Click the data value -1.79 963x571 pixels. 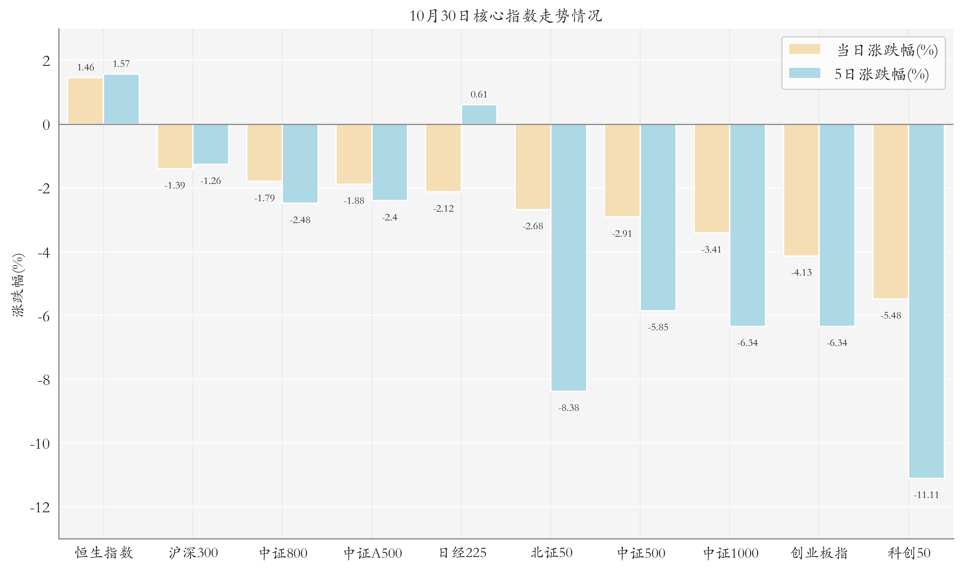(265, 198)
